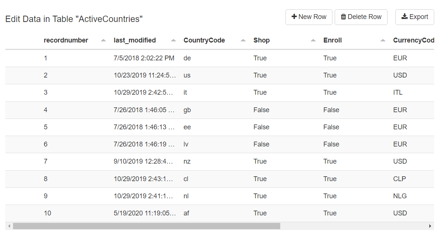
Task: Click sort arrow beside last_modified header
Action: click(x=173, y=40)
